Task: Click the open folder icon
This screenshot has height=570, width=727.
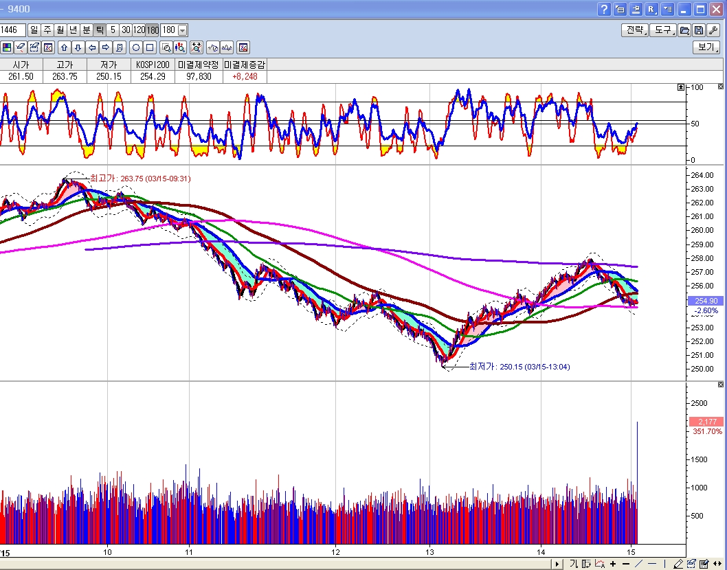Action: (x=684, y=30)
